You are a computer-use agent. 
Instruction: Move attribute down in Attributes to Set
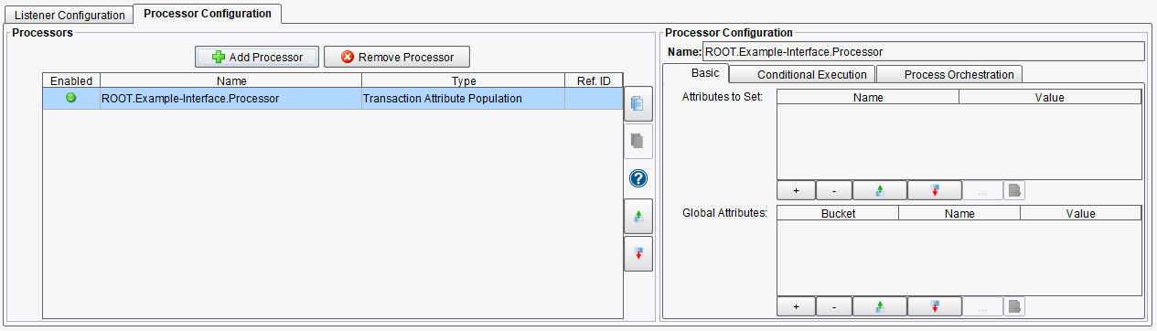[934, 190]
